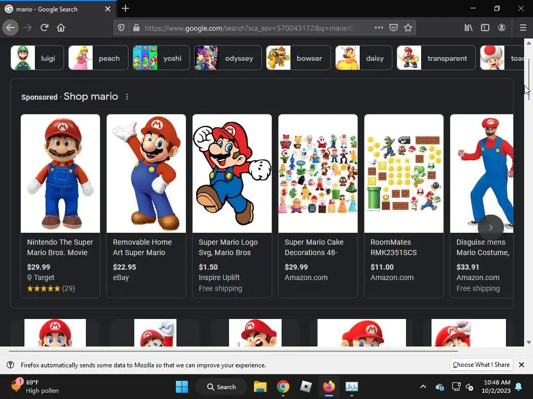Click scrollbar down arrow
533x399 pixels.
(529, 342)
